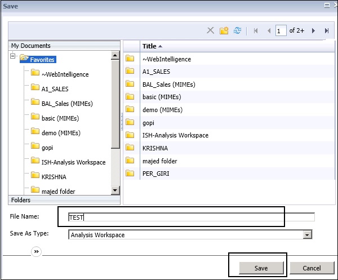Open Save As Type dropdown
The height and width of the screenshot is (280, 338).
pos(307,234)
